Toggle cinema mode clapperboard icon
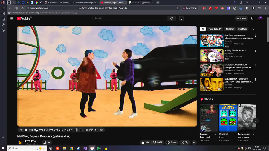The height and width of the screenshot is (151, 269). click(x=41, y=130)
